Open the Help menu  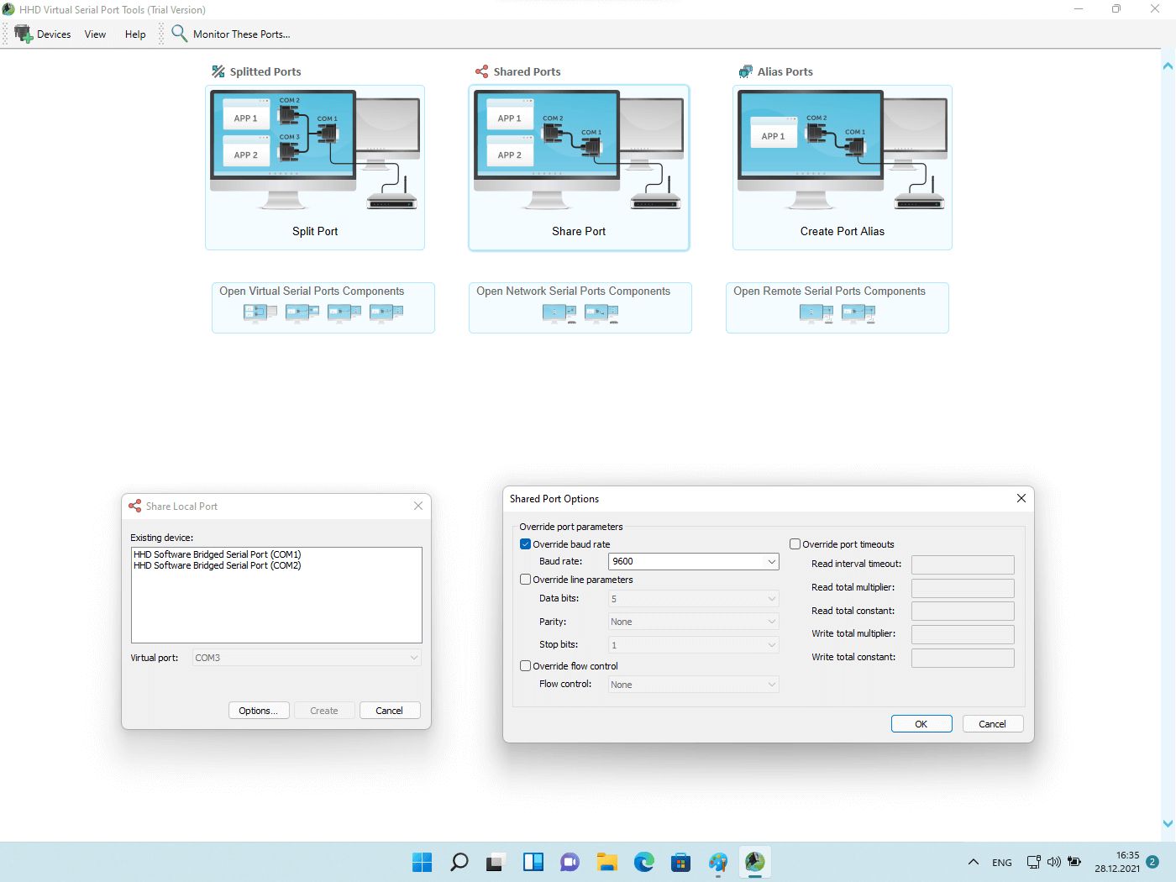[134, 34]
